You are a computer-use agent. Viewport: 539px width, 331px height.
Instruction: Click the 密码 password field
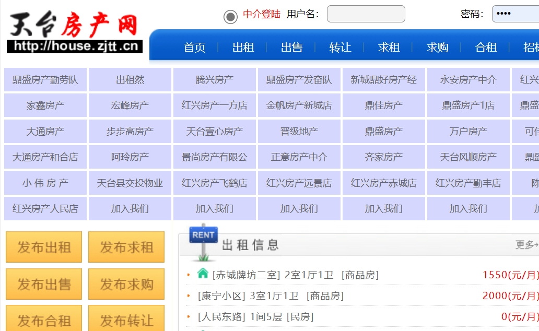[515, 14]
